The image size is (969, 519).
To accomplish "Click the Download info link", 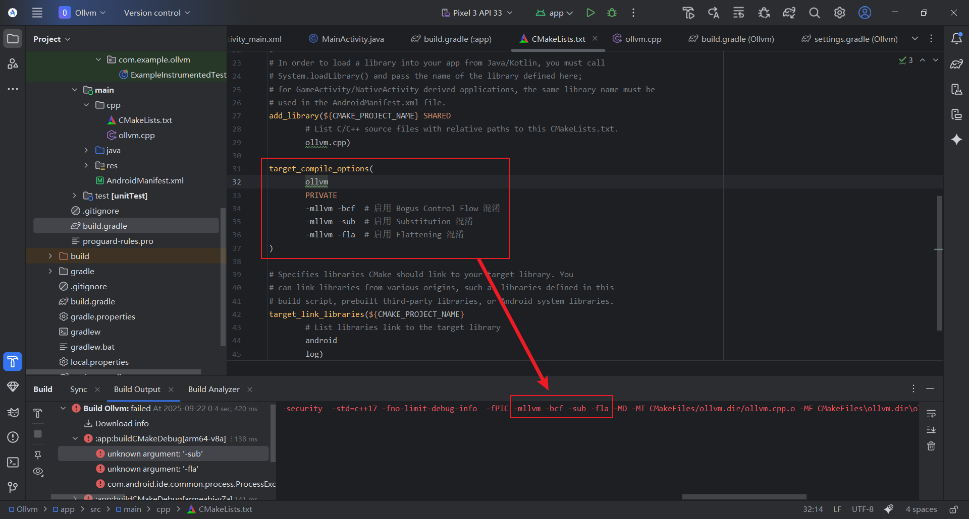I will tap(122, 423).
